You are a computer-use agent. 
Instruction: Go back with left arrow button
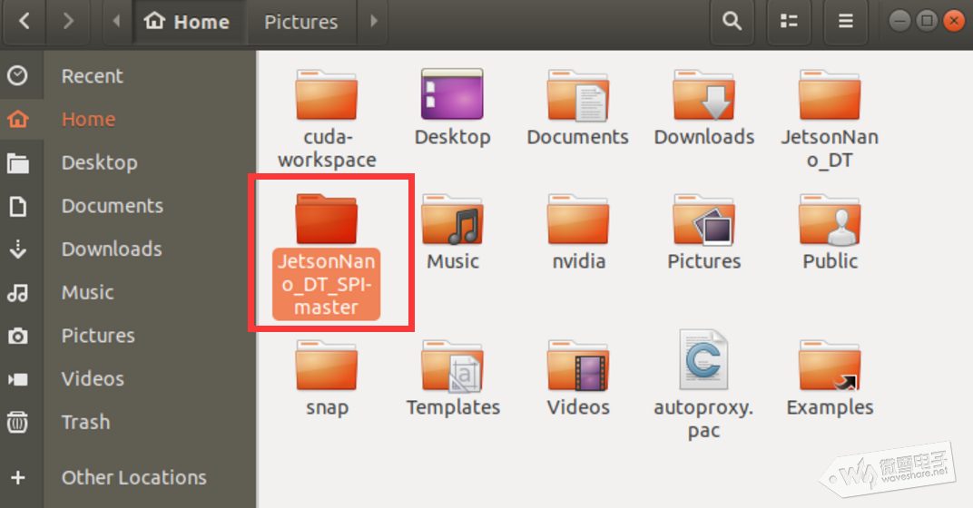[x=25, y=21]
